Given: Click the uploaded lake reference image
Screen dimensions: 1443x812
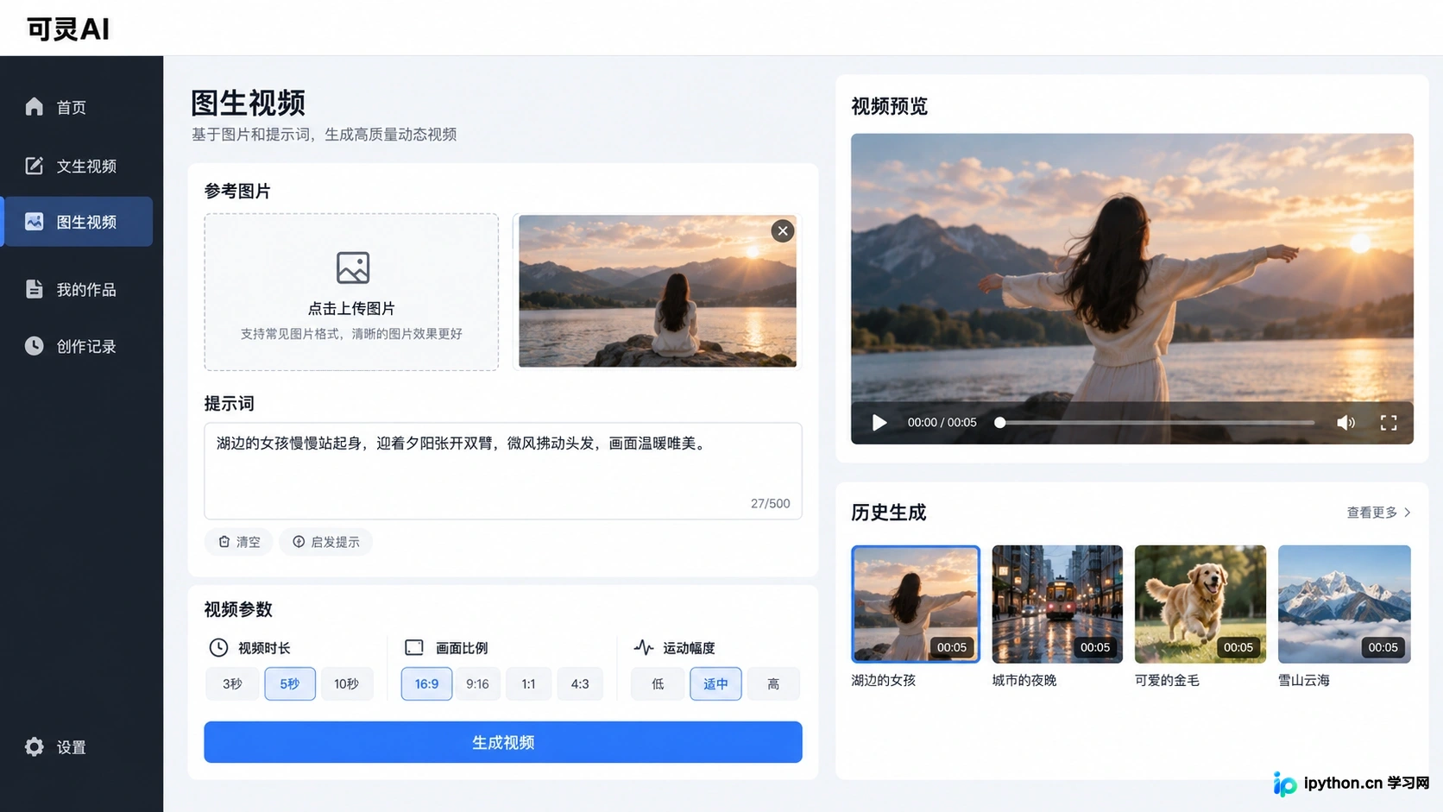Looking at the screenshot, I should tap(658, 292).
